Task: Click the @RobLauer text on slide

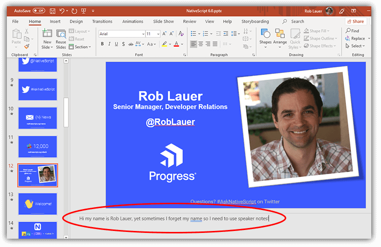Action: [x=170, y=122]
